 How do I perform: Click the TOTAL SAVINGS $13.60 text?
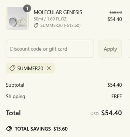(41, 129)
